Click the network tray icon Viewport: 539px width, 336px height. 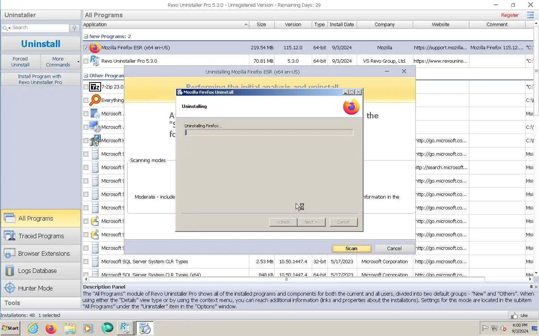click(x=494, y=328)
